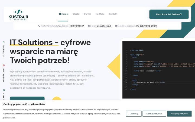Click the code editor preview image
Screen dimensions: 195x122
pos(159,70)
